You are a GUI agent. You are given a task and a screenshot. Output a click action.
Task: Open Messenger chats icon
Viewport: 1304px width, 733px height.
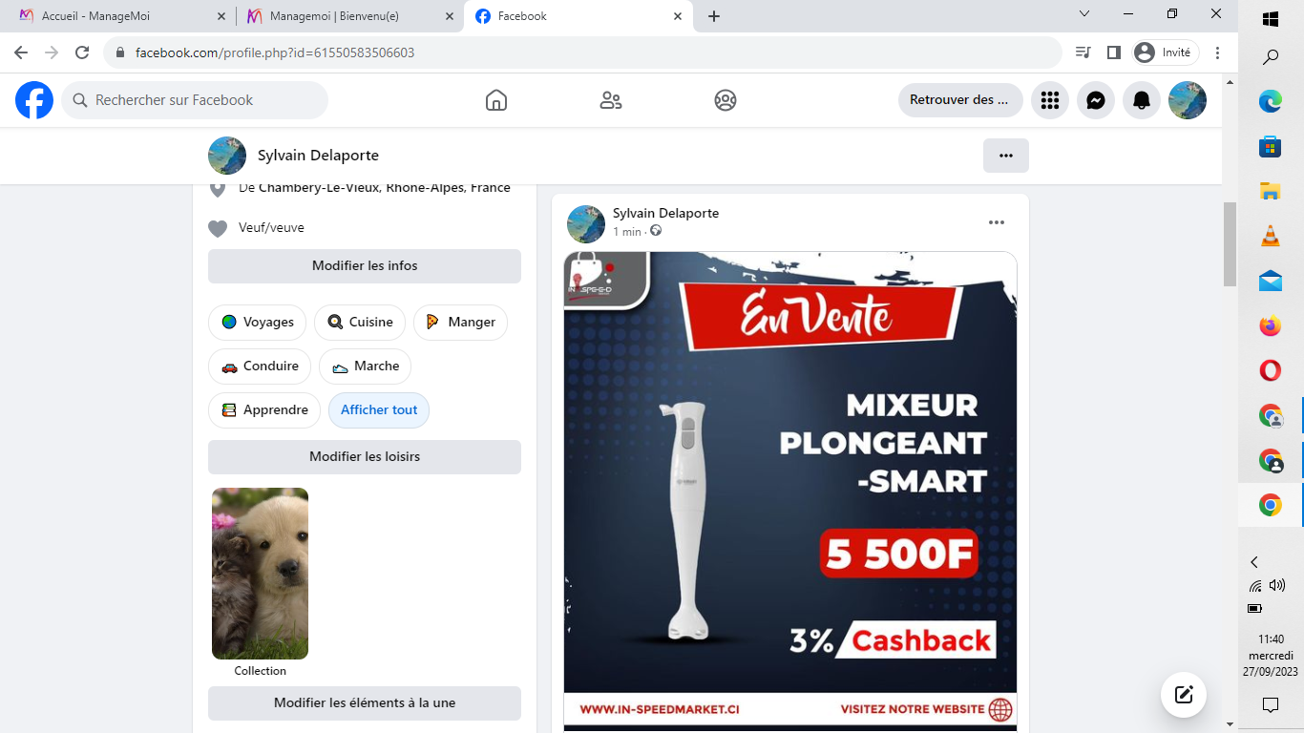click(1096, 100)
